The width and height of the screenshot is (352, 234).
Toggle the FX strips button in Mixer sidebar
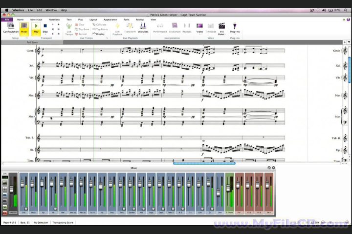5,213
